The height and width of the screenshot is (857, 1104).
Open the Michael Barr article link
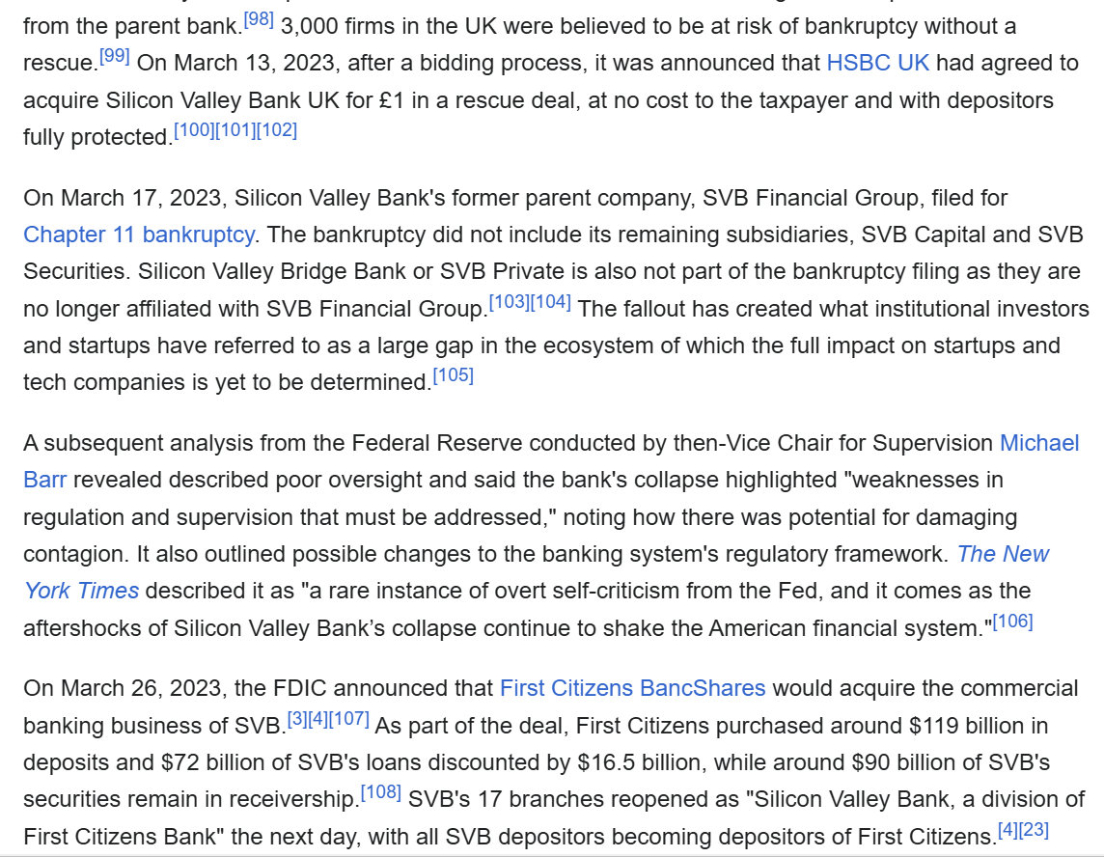point(1039,443)
